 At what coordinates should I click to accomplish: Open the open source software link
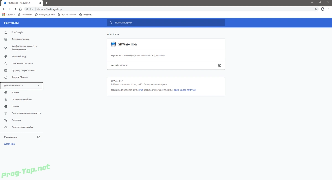coord(185,90)
